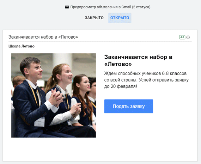The image size is (201, 164).
Task: Click the green Ad badge icon
Action: point(182,37)
